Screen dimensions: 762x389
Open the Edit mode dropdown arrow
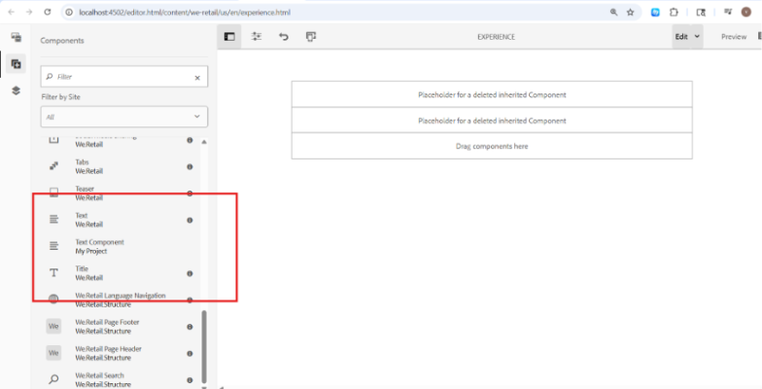pos(697,37)
